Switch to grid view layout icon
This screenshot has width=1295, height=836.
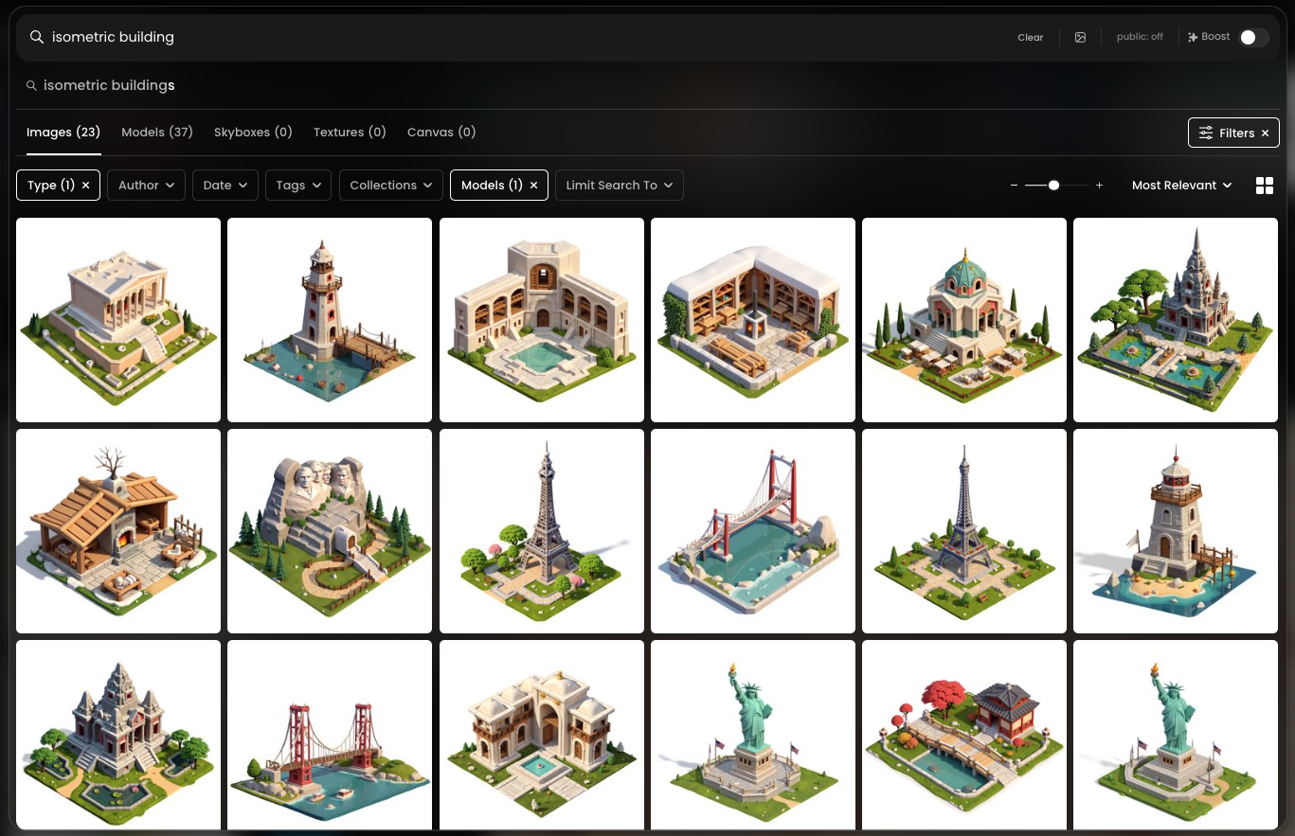pos(1265,186)
